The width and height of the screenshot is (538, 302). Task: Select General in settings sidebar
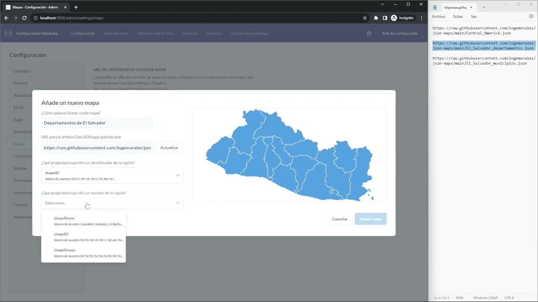point(21,83)
